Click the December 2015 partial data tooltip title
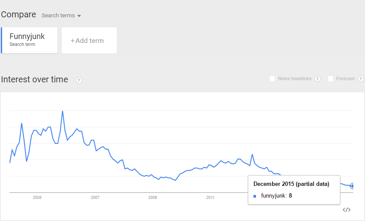365x221 pixels. pos(291,184)
